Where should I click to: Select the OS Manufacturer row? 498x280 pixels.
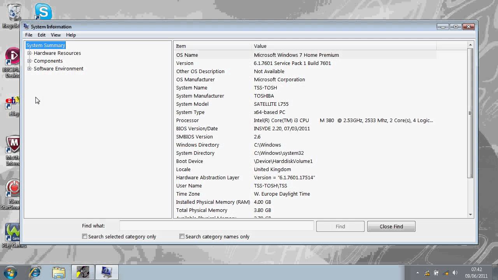click(x=305, y=79)
